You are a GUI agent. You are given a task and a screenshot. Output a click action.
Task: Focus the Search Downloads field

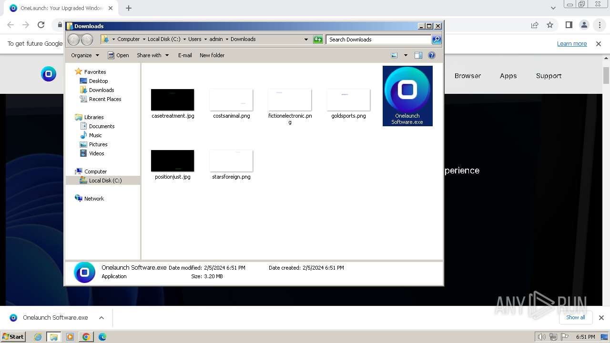379,40
